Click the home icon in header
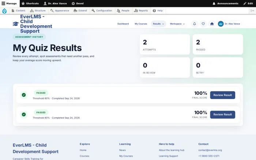This screenshot has width=256, height=160. (212, 24)
